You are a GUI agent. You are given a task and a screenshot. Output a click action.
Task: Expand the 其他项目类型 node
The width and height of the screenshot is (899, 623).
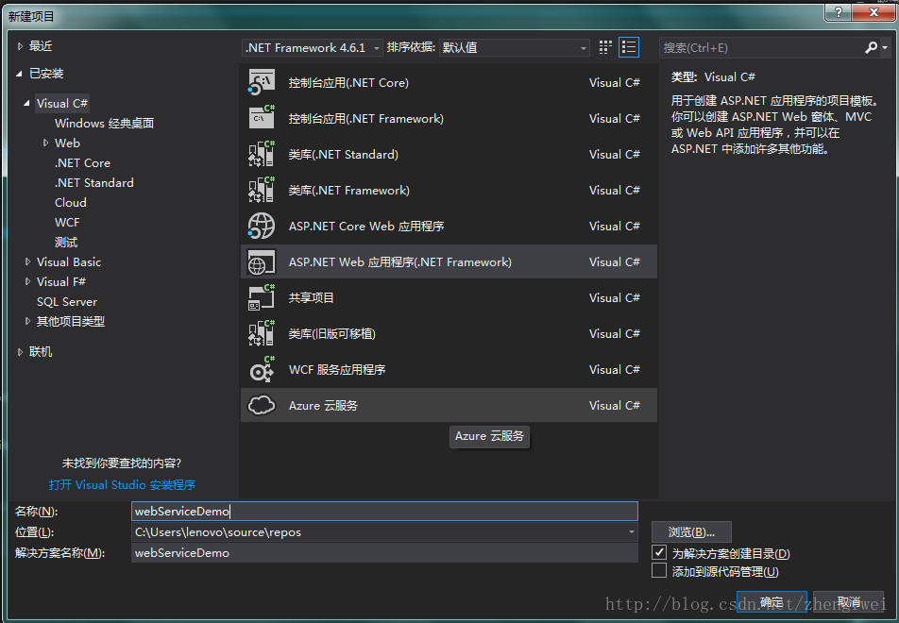pyautogui.click(x=27, y=321)
